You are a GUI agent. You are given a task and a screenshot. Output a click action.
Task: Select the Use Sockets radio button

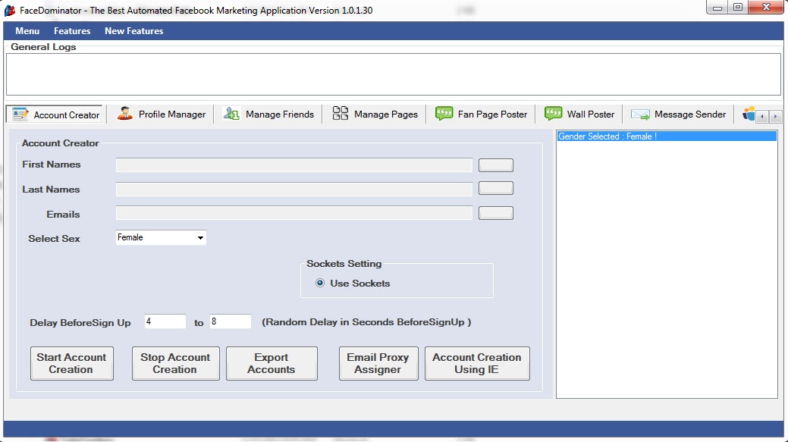tap(319, 283)
